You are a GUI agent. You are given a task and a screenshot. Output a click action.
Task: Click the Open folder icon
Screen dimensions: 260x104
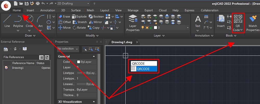(x=21, y=3)
